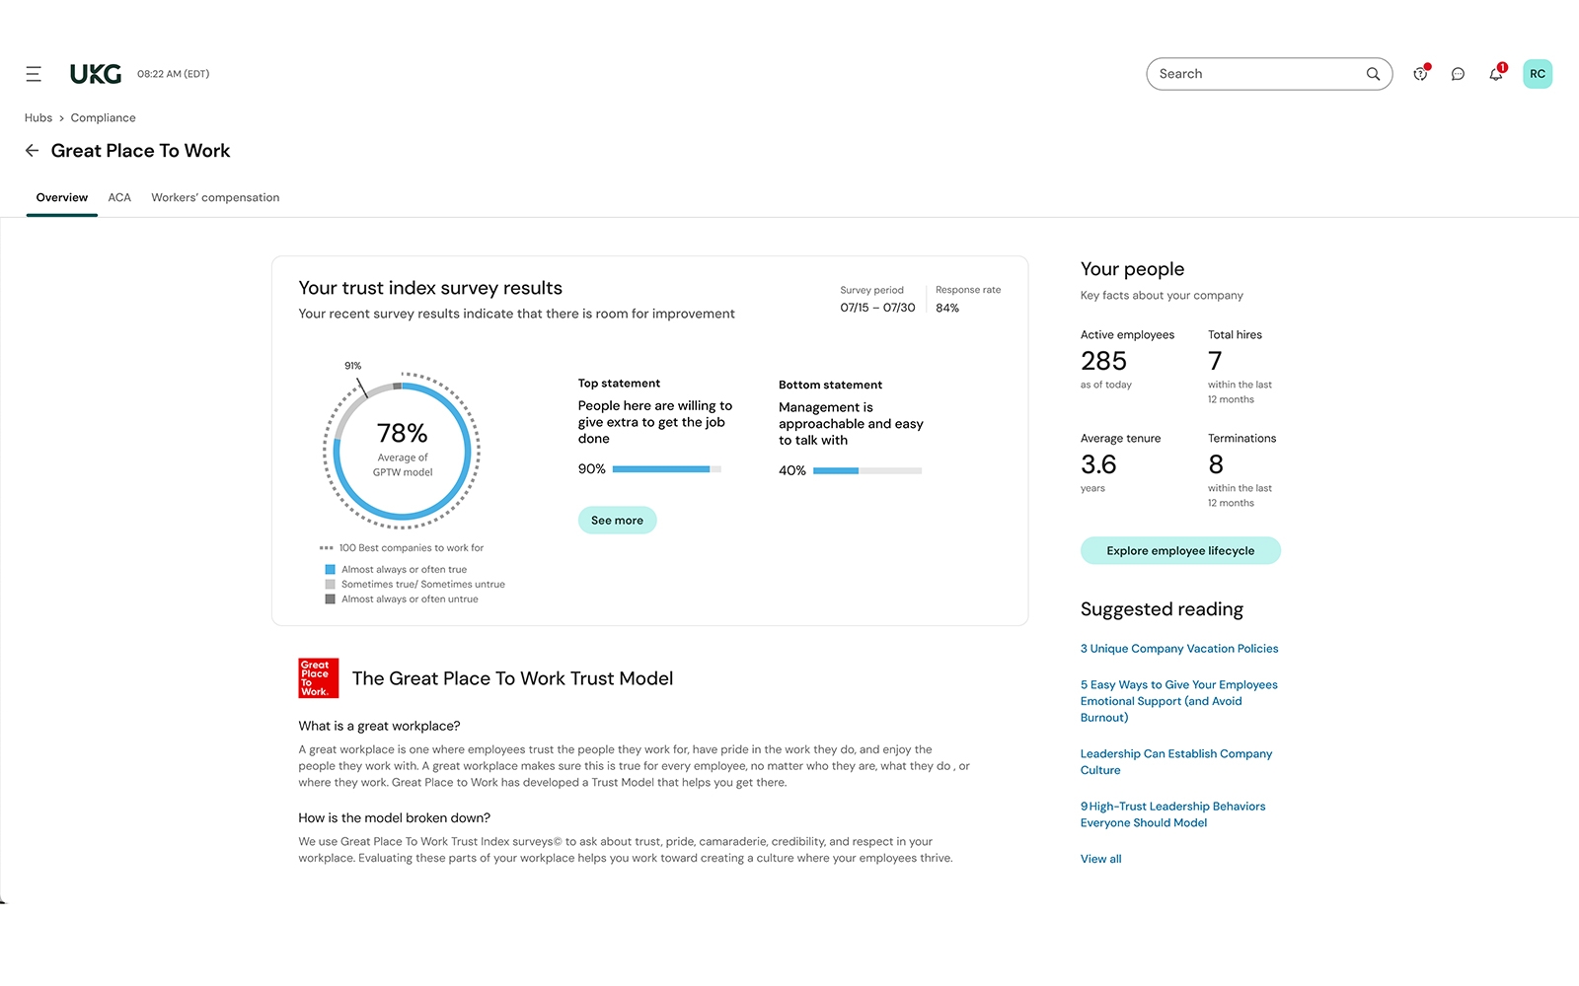
Task: Open the Workers' compensation tab
Action: coord(215,197)
